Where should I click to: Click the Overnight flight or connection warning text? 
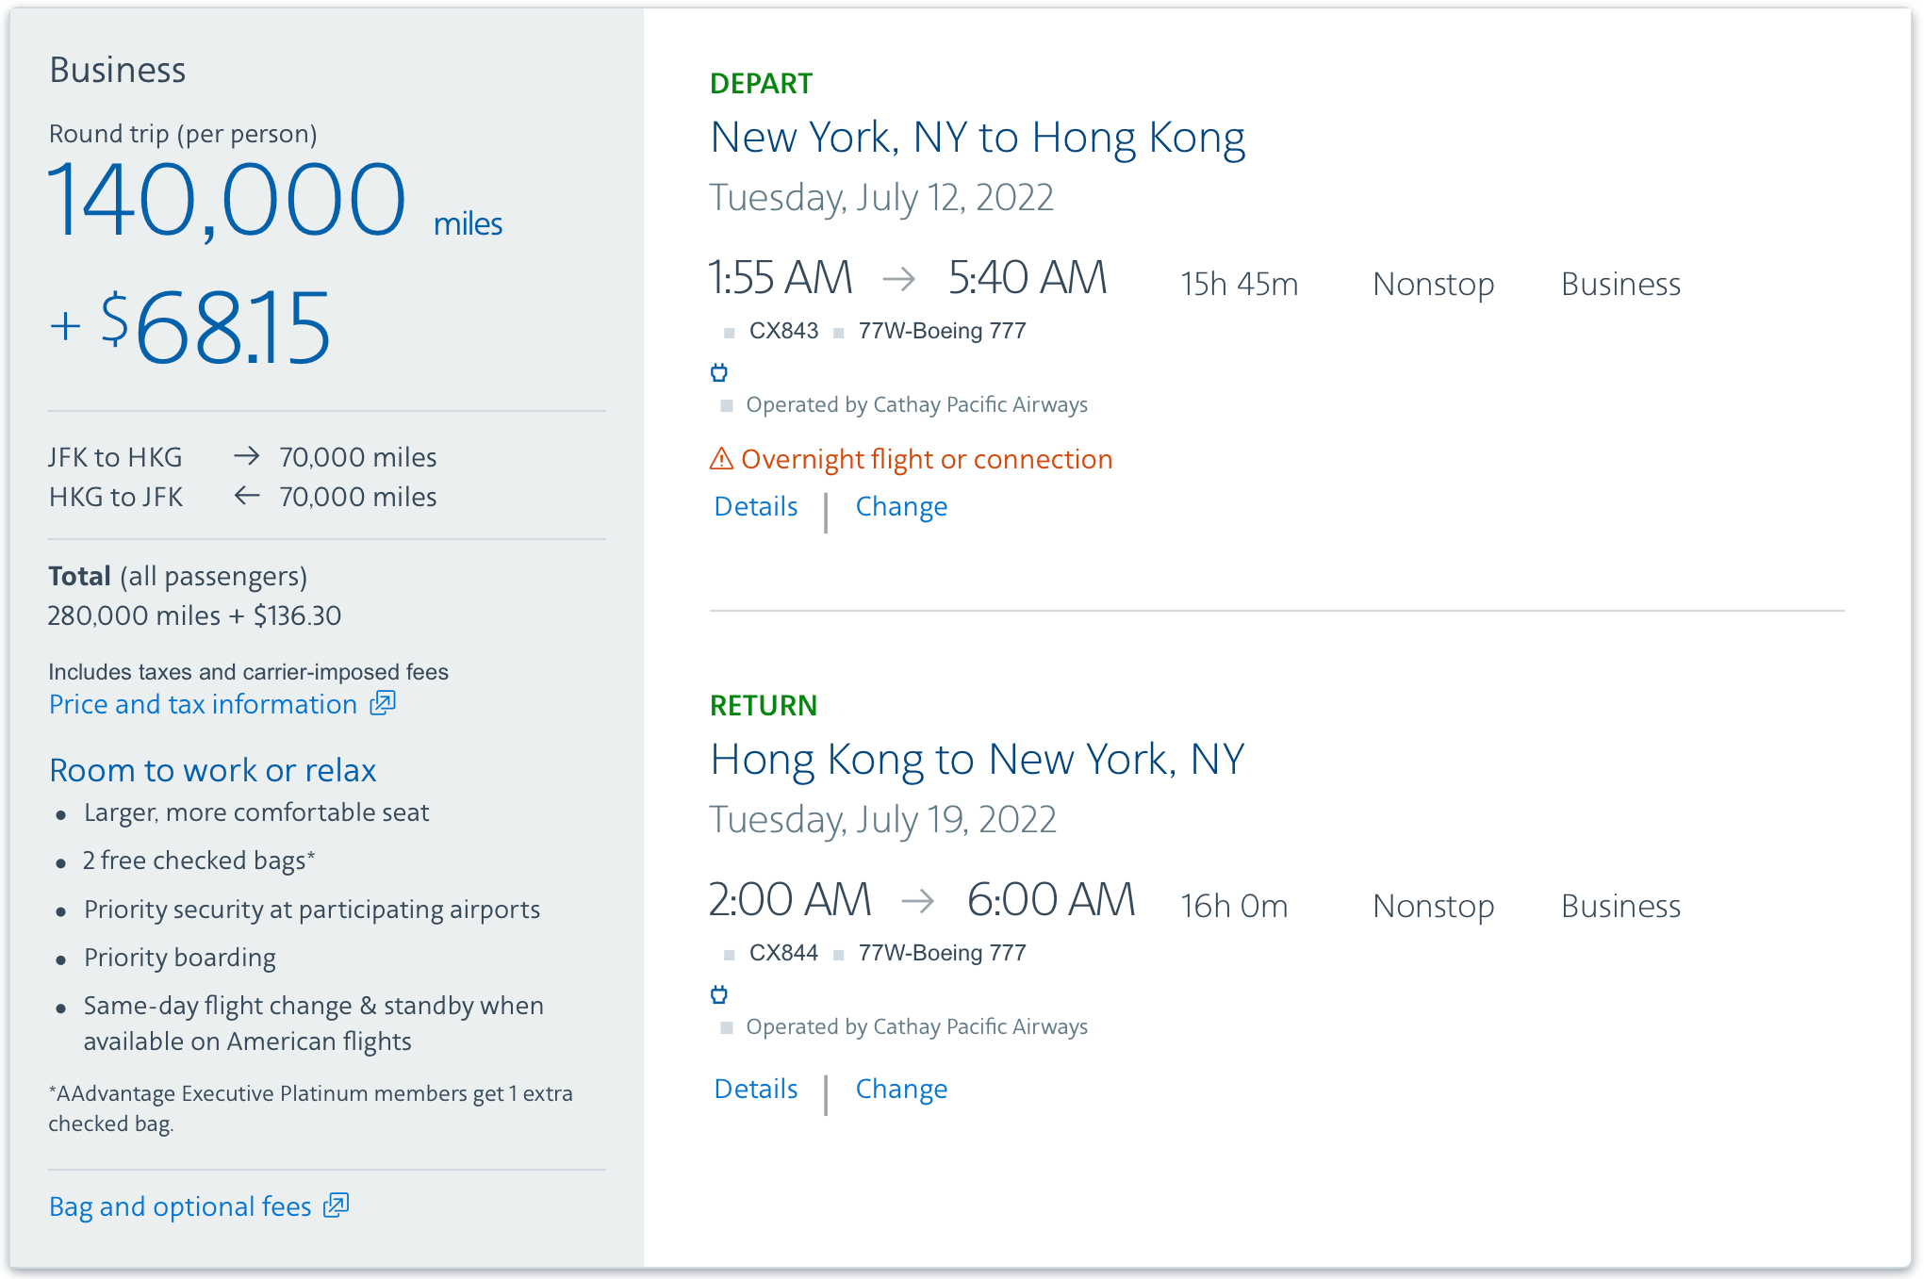point(927,459)
